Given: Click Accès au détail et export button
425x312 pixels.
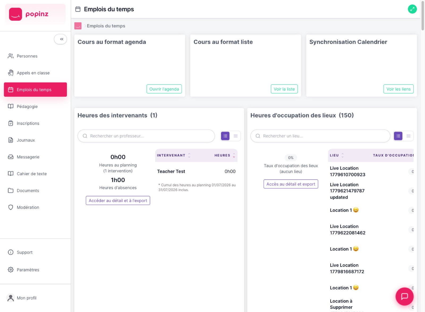Looking at the screenshot, I should (291, 184).
